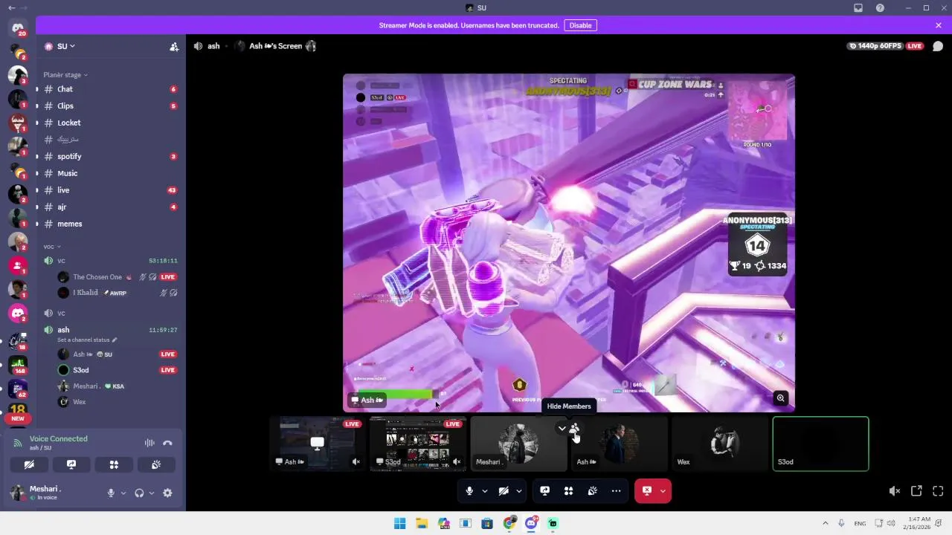Share your screen from the voice panel
Image resolution: width=952 pixels, height=535 pixels.
pos(71,464)
